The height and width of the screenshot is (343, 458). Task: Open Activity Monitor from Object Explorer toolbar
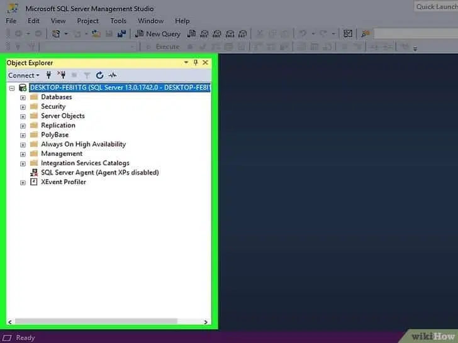pos(113,75)
